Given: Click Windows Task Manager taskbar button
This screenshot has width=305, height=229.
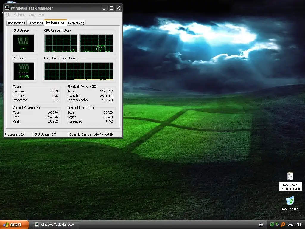Looking at the screenshot, I should click(55, 225).
